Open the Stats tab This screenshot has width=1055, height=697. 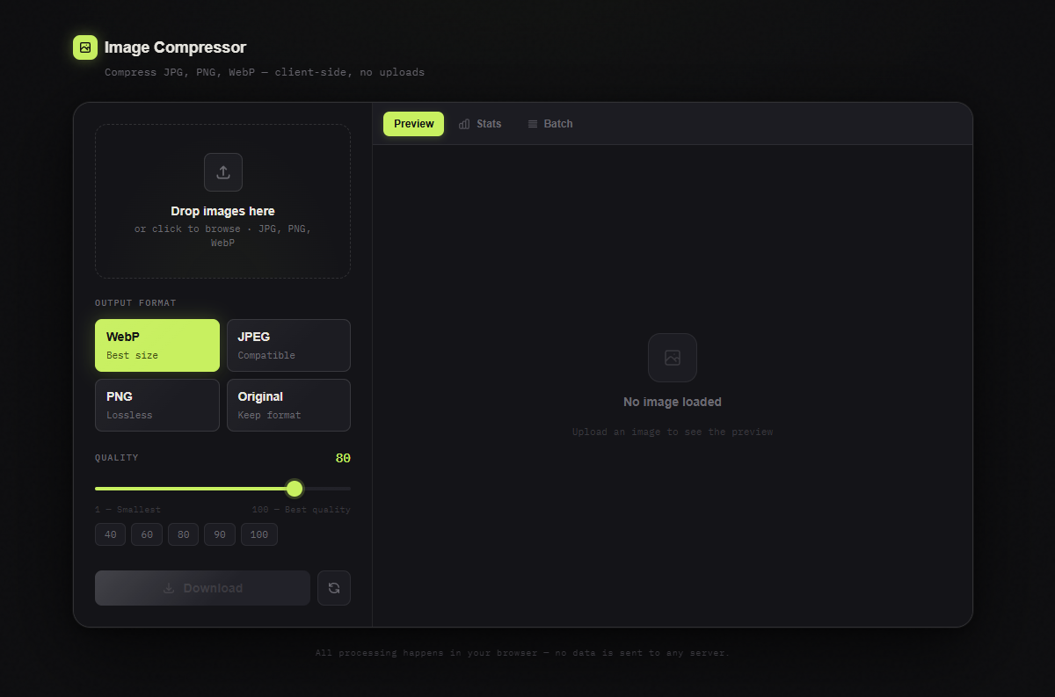(480, 124)
